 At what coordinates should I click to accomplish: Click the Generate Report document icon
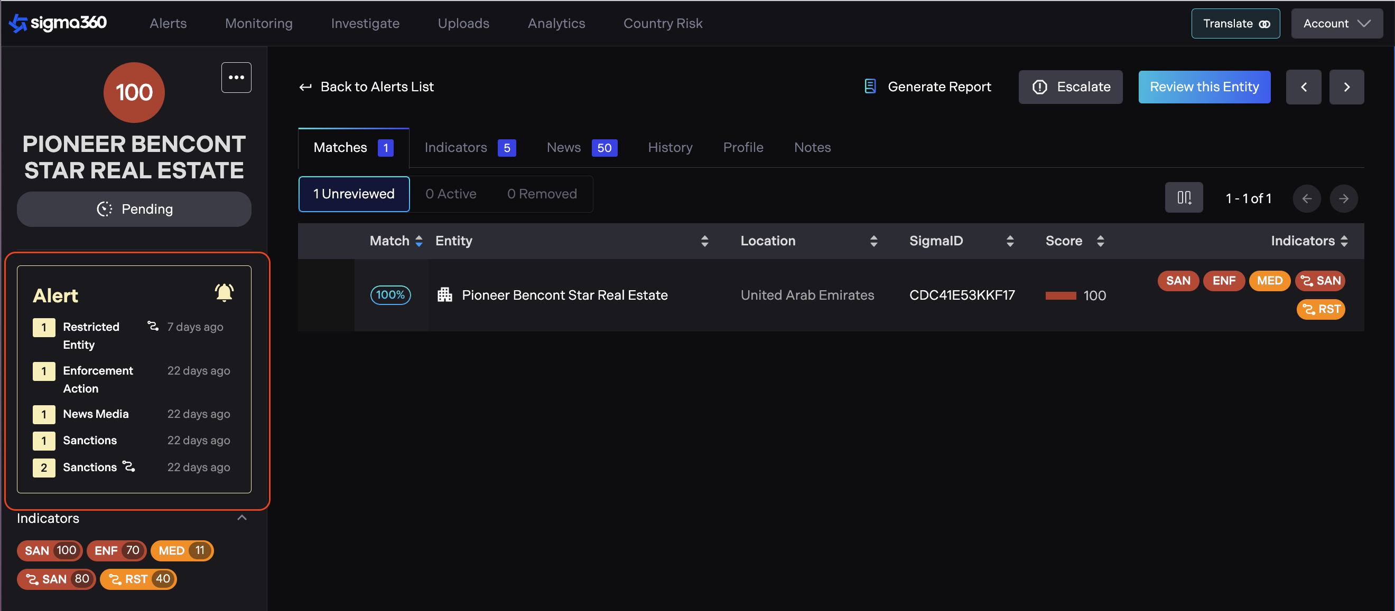tap(870, 87)
